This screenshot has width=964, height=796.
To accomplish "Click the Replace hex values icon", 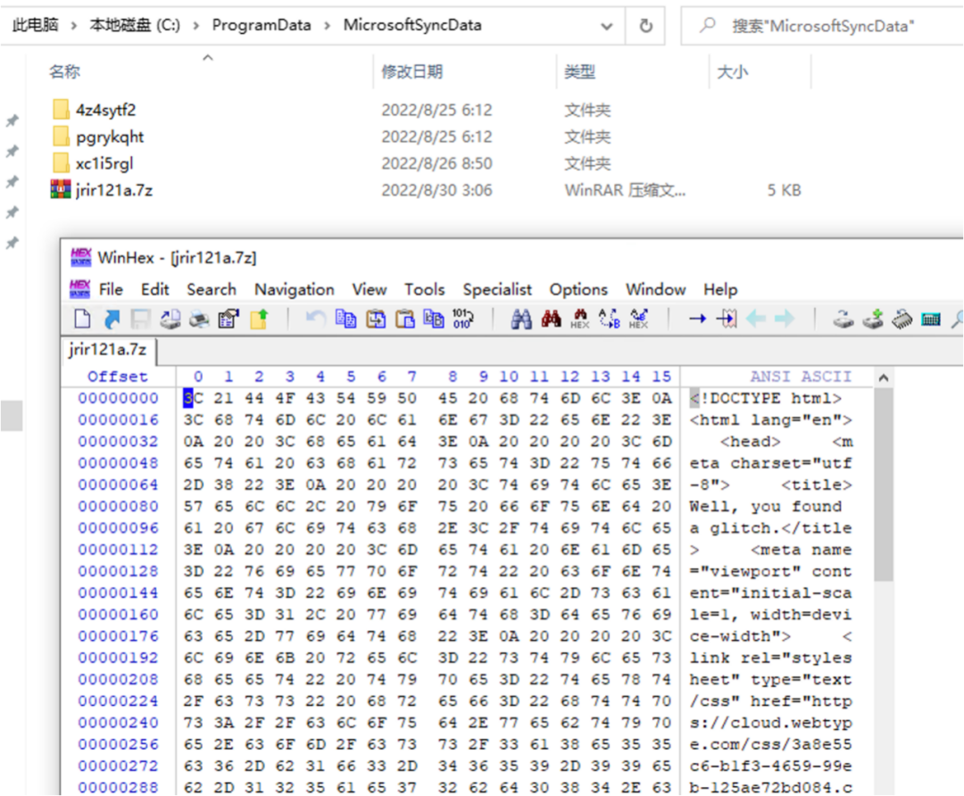I will [638, 319].
